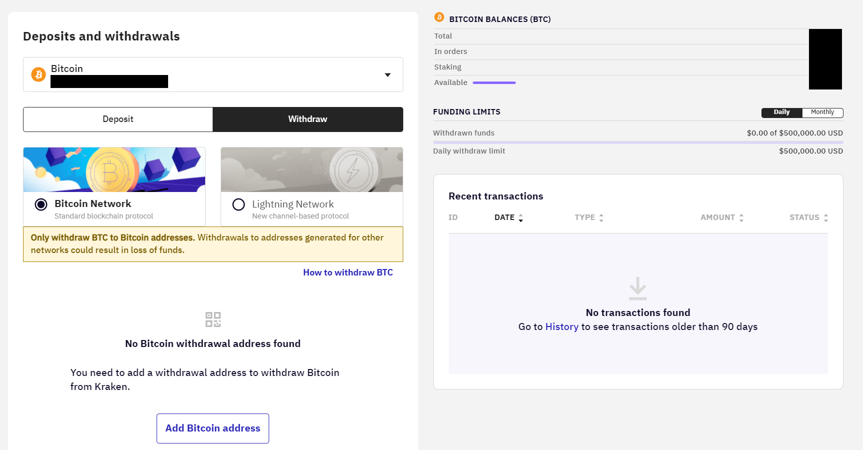This screenshot has width=863, height=450.
Task: Click the download arrow icon in Recent transactions
Action: [638, 288]
